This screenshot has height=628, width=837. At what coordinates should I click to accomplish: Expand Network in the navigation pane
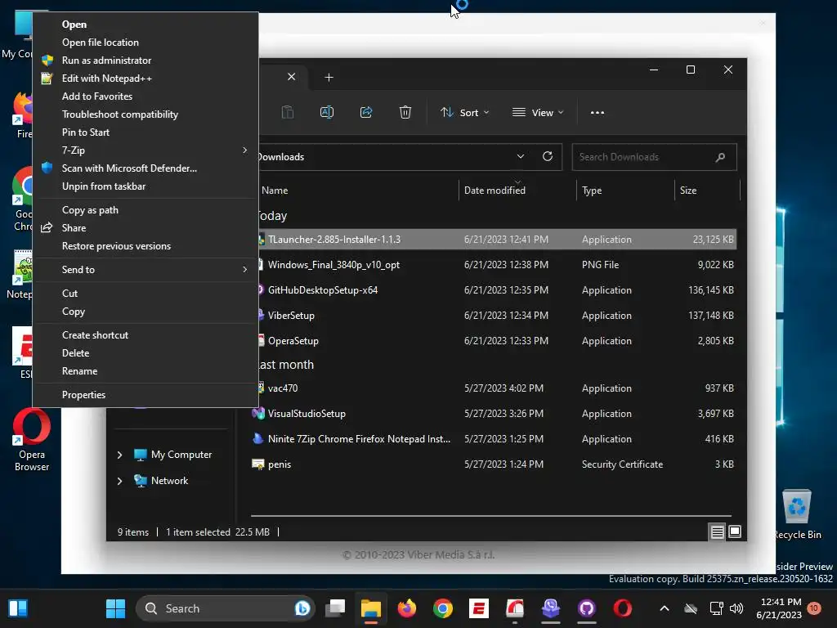click(x=119, y=481)
